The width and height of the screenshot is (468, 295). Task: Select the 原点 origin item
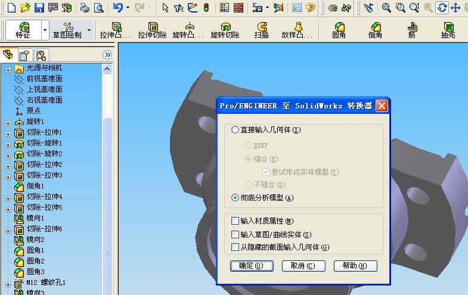click(x=33, y=111)
